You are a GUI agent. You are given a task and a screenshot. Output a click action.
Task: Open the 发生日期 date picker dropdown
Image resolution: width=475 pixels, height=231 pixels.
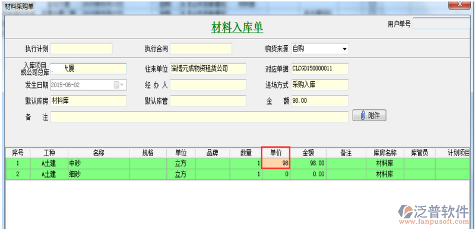click(122, 85)
